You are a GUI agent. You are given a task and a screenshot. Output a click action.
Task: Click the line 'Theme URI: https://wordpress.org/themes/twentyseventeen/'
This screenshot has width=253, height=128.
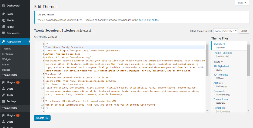click(83, 51)
